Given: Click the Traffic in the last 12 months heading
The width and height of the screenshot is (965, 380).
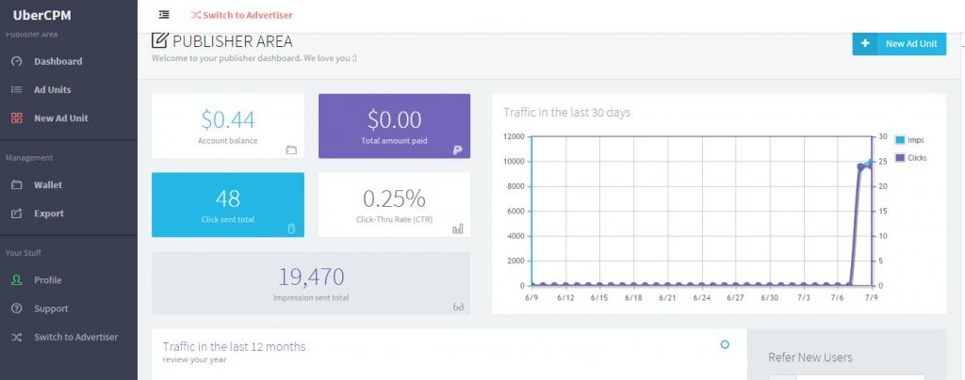Looking at the screenshot, I should [235, 347].
